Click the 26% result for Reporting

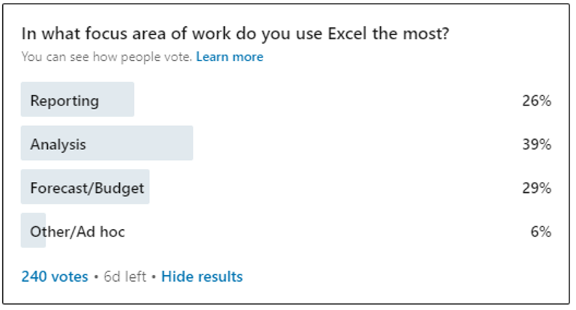536,100
